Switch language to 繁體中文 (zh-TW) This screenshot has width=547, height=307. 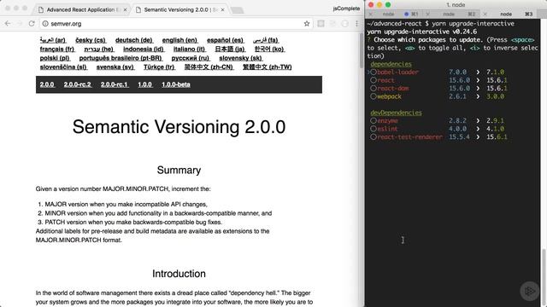click(x=268, y=67)
